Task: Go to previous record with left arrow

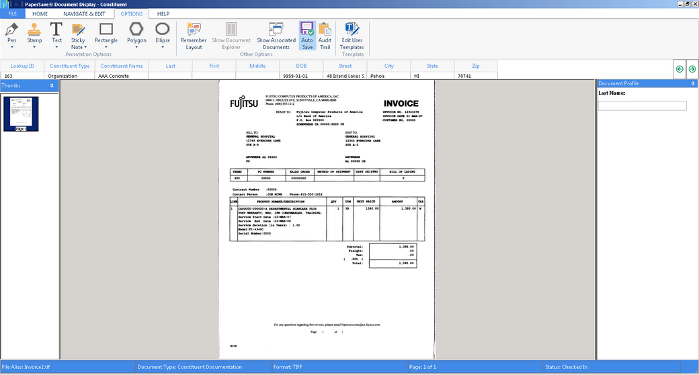Action: (x=680, y=69)
